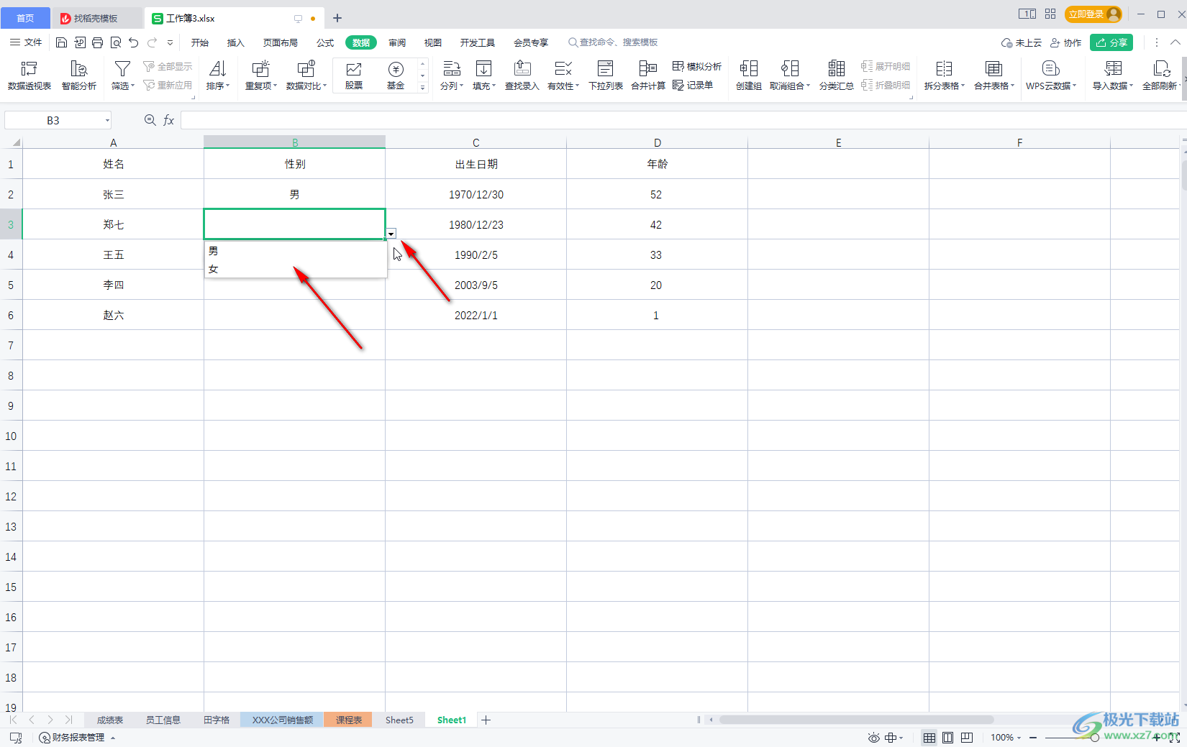Open the 文件 file menu
Viewport: 1187px width, 747px height.
(26, 42)
